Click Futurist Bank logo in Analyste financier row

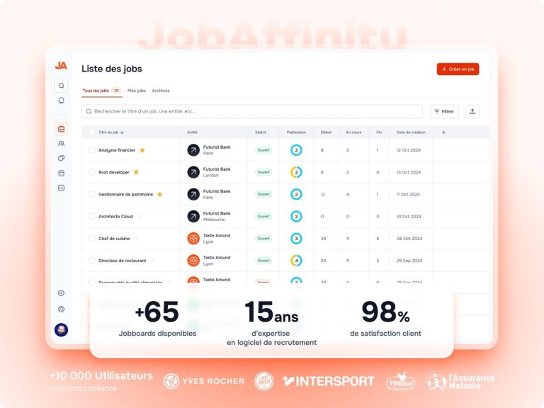[x=193, y=150]
